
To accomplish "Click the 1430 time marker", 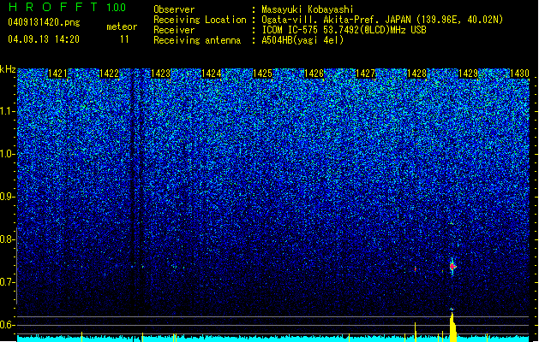I will coord(519,74).
